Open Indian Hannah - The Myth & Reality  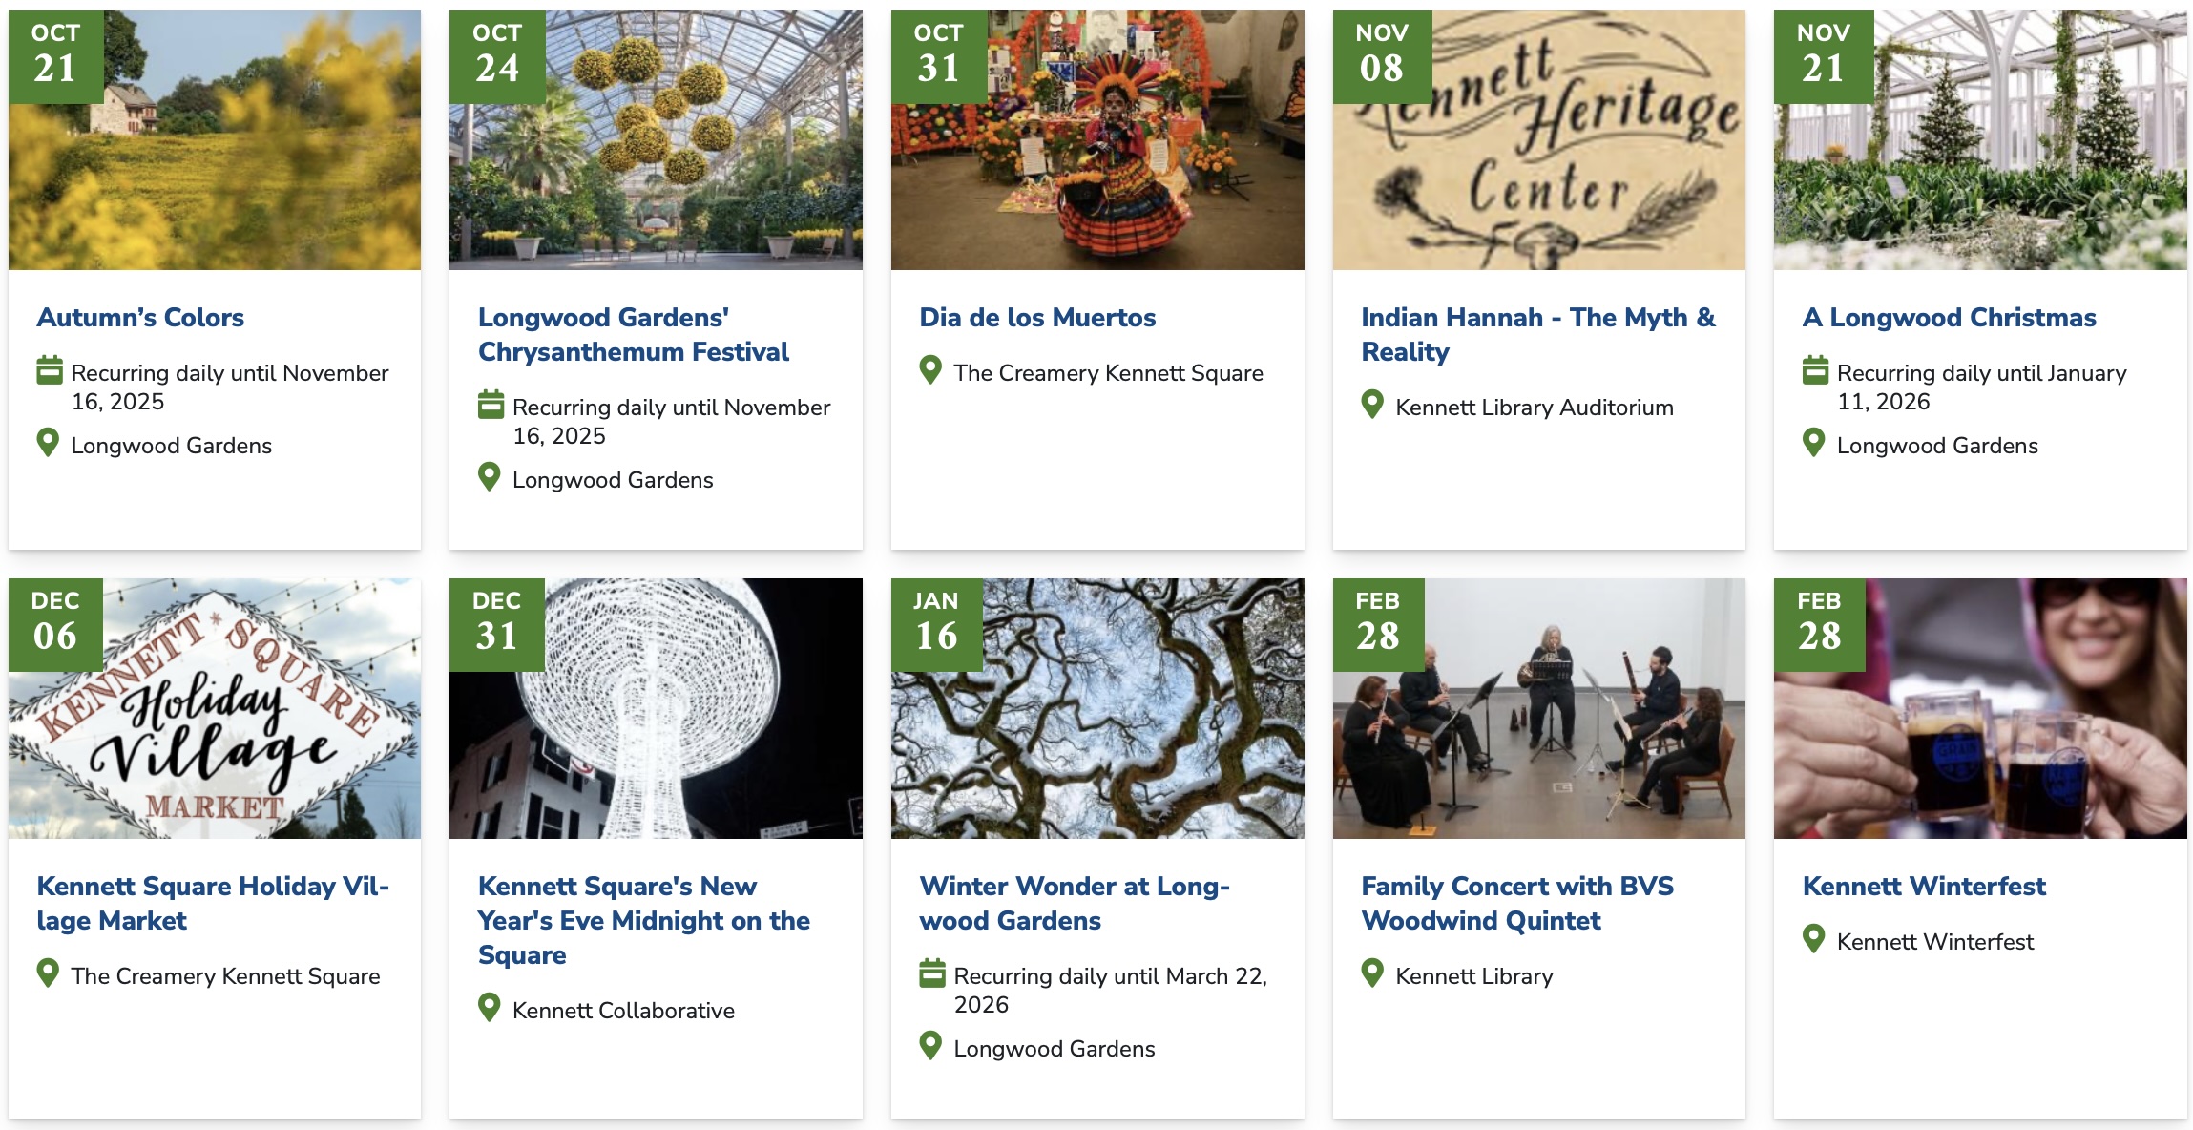(1537, 334)
